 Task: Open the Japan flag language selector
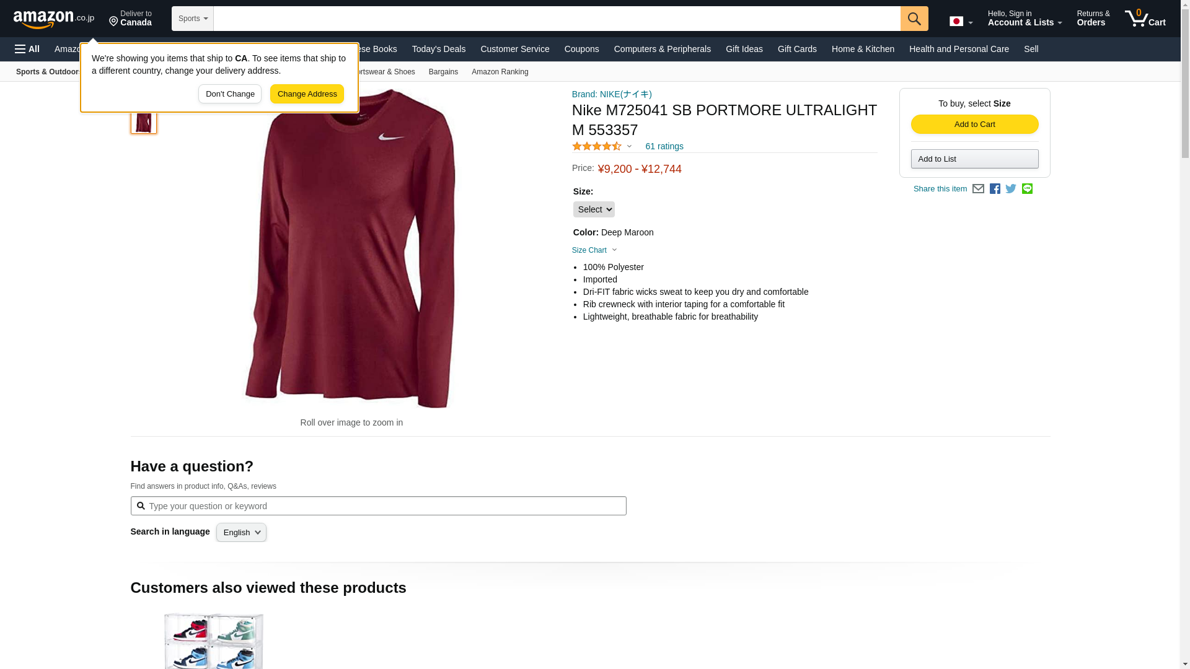[x=961, y=21]
